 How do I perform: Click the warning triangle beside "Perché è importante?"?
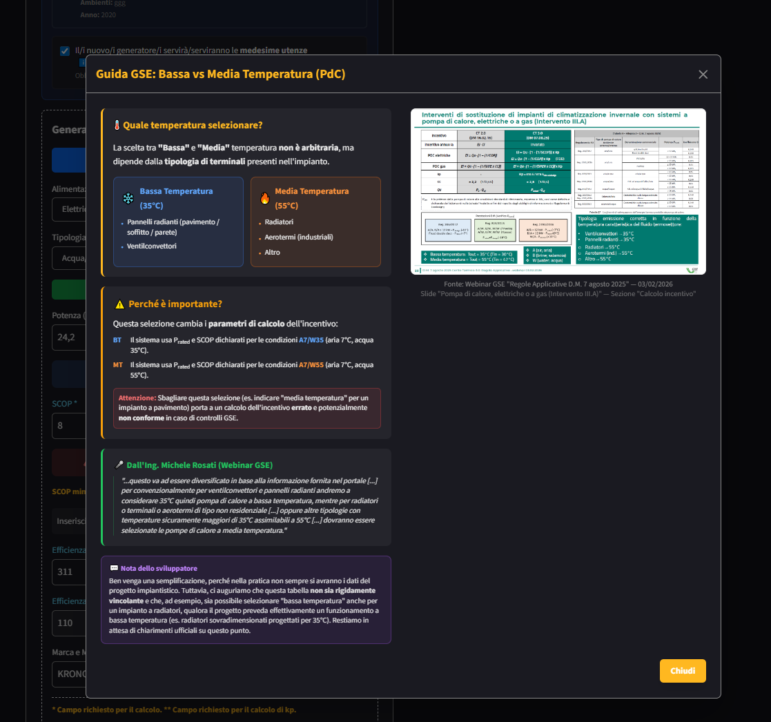119,304
